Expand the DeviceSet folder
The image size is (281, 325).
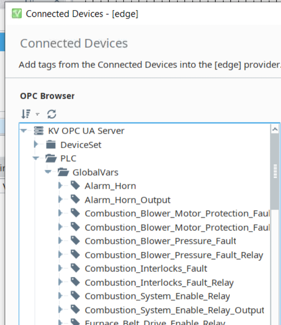tap(35, 144)
